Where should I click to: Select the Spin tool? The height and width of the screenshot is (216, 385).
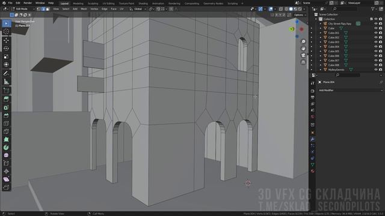(6, 148)
